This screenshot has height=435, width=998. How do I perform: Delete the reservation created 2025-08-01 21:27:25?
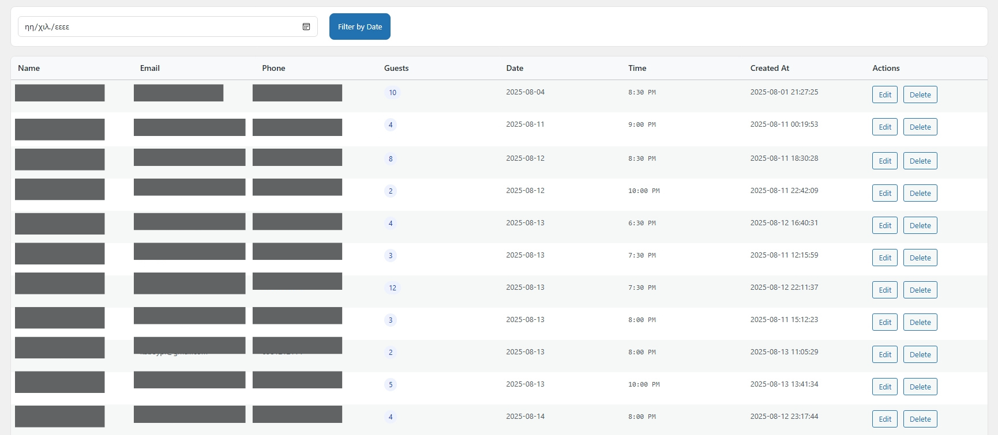[920, 94]
